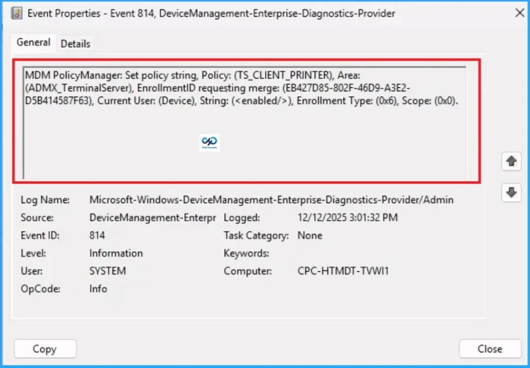
Task: Click the Source value DeviceManagement-Enterpr
Action: (152, 218)
